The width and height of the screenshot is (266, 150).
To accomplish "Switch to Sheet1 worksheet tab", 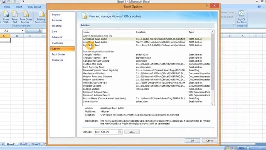I will (11, 144).
